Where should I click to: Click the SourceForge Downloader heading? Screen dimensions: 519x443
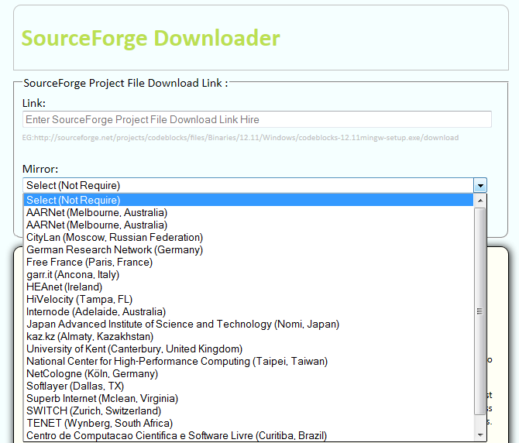point(150,39)
